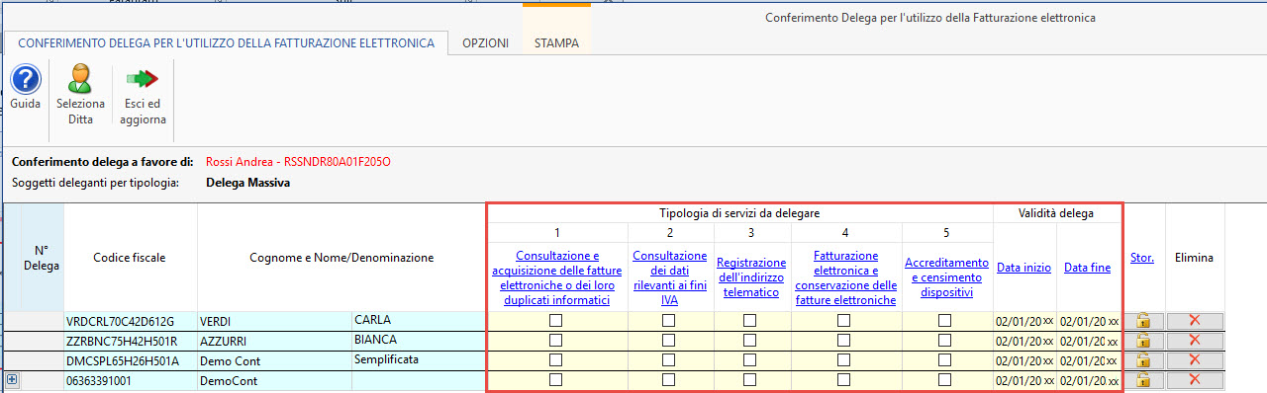The height and width of the screenshot is (393, 1267).
Task: Check service 4 box for DemoCont 06363391001
Action: (844, 380)
